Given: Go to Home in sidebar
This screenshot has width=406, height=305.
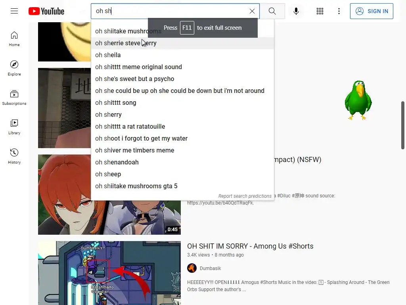Looking at the screenshot, I should point(14,39).
